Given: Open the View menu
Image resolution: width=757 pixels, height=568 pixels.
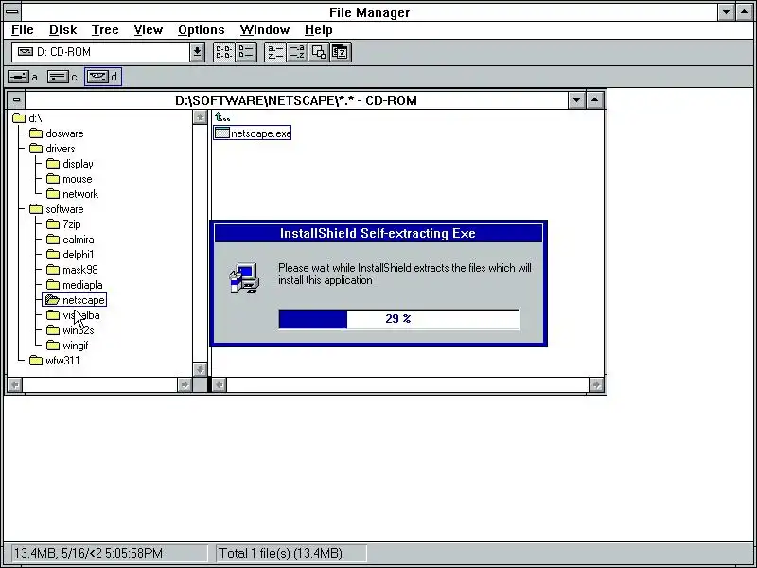Looking at the screenshot, I should tap(149, 30).
